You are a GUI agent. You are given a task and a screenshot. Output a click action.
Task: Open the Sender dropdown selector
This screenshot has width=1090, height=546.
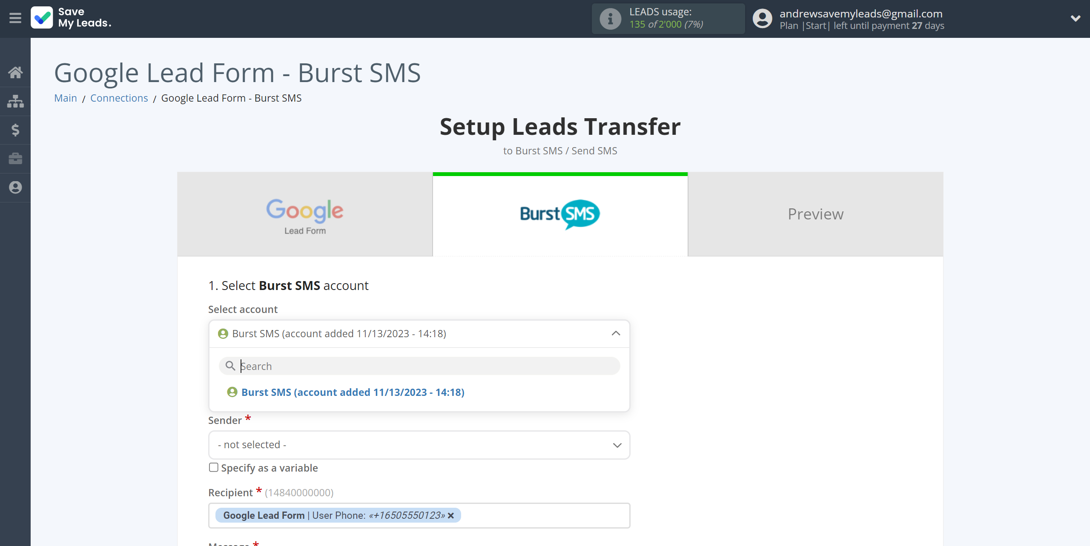(418, 444)
